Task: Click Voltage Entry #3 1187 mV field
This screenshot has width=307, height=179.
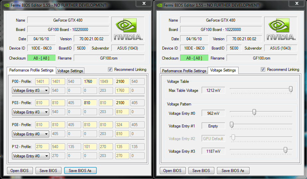Action: [213, 151]
